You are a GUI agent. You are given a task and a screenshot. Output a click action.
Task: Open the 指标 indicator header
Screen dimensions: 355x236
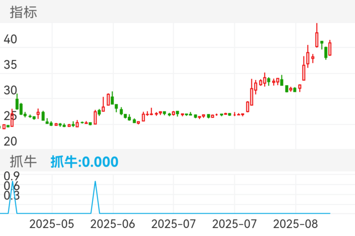[24, 12]
